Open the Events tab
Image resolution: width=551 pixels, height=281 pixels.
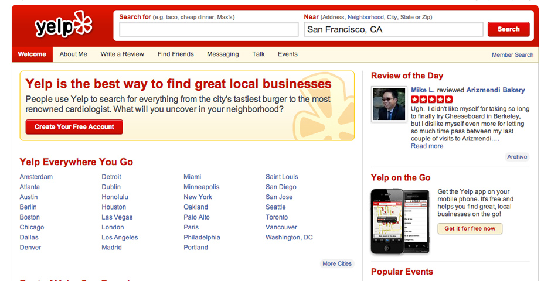click(x=287, y=54)
